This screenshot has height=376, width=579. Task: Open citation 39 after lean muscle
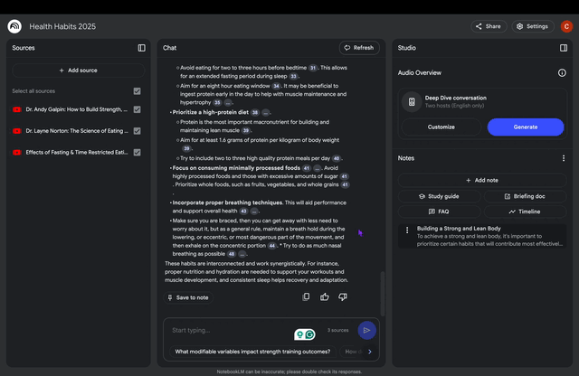(245, 131)
